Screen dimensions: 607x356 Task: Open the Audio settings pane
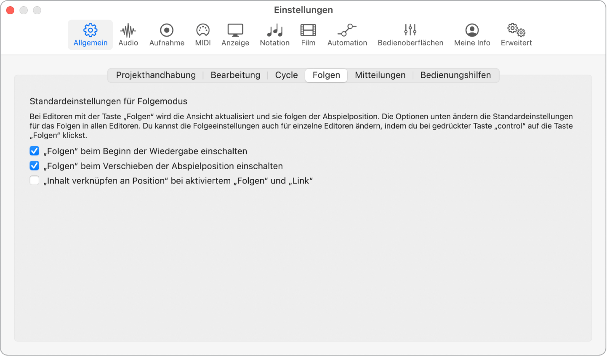pos(128,34)
